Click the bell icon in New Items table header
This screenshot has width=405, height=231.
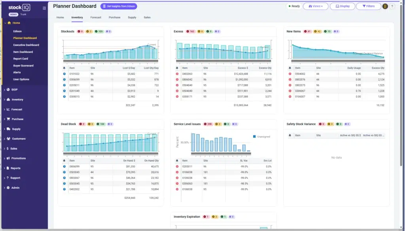pos(290,68)
